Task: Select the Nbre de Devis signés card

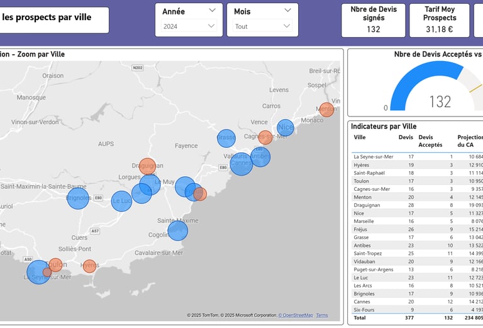Action: pyautogui.click(x=374, y=20)
